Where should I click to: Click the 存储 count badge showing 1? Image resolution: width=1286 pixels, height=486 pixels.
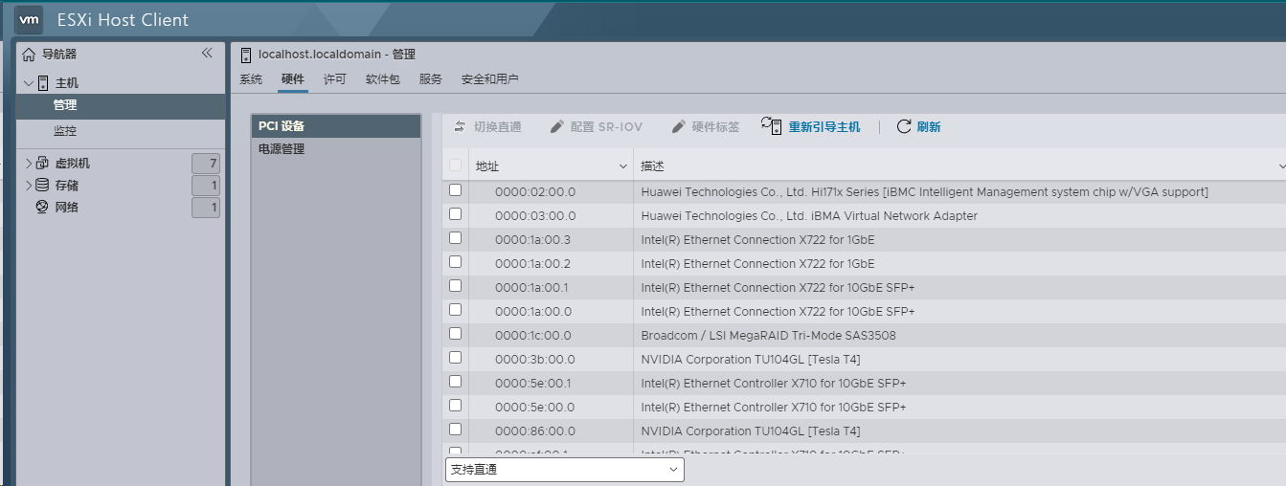tap(206, 185)
